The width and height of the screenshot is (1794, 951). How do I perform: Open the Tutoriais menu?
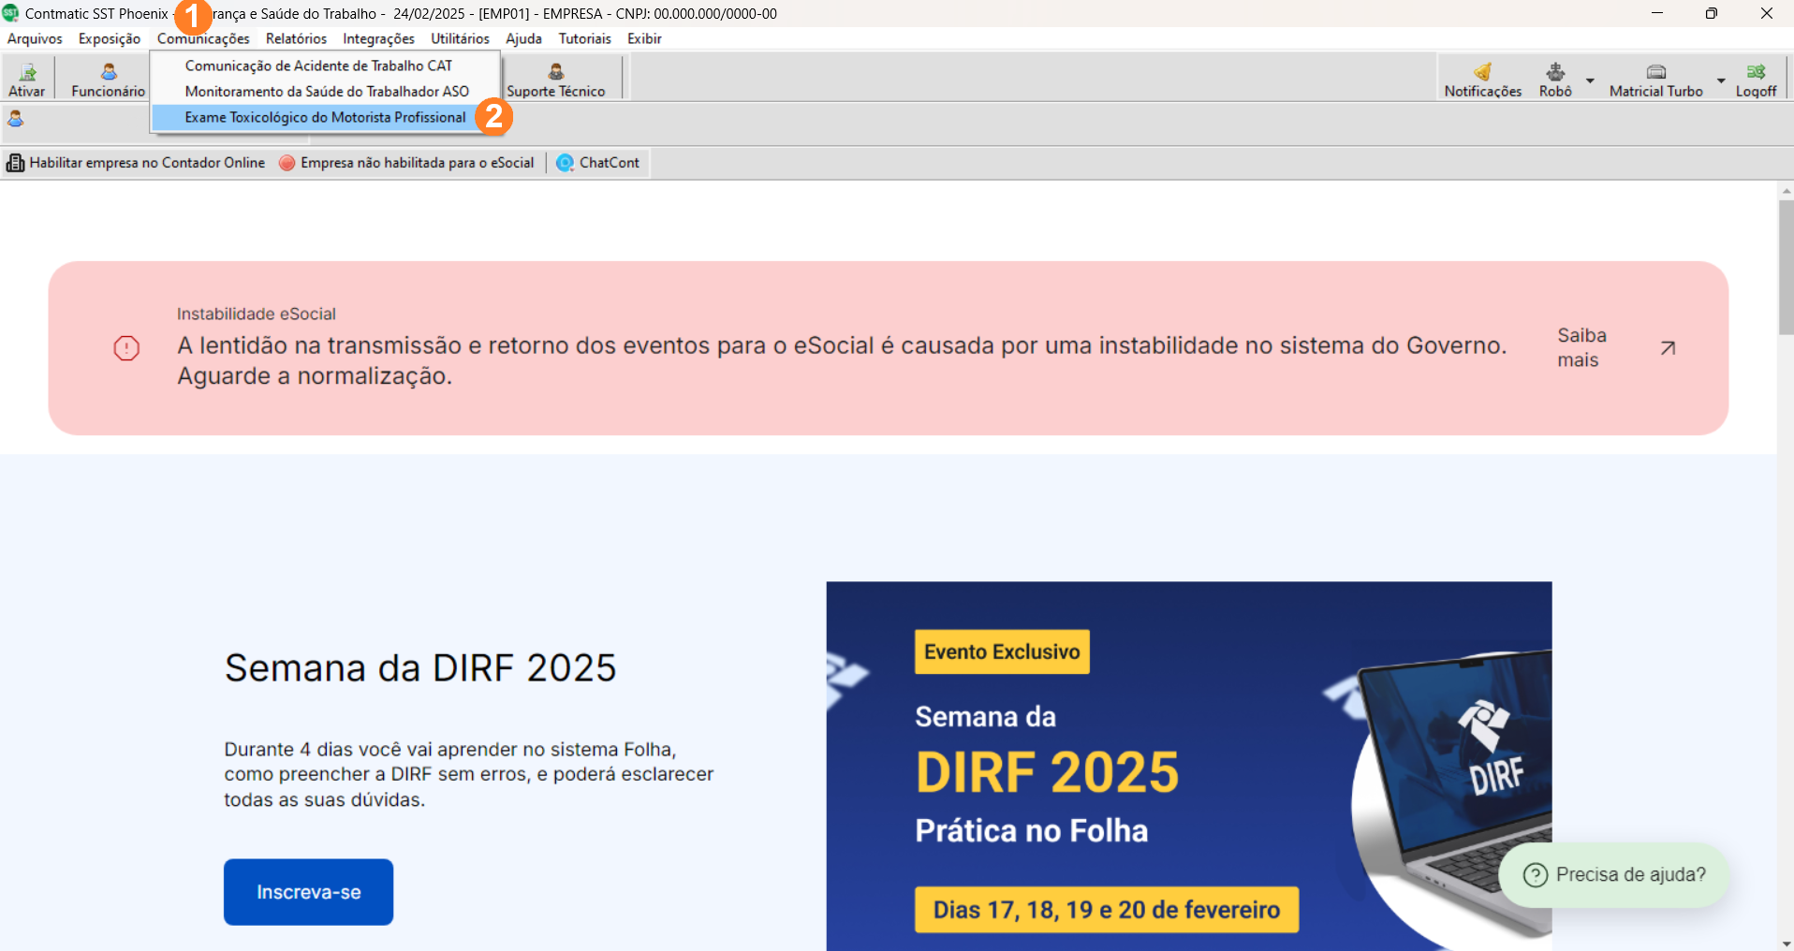tap(584, 38)
